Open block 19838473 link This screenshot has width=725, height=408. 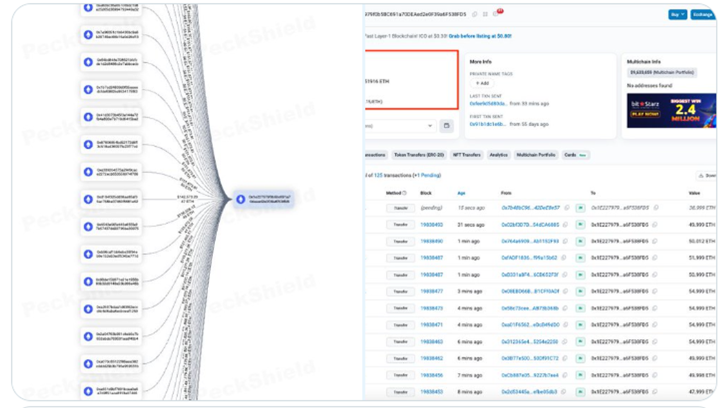click(x=431, y=308)
